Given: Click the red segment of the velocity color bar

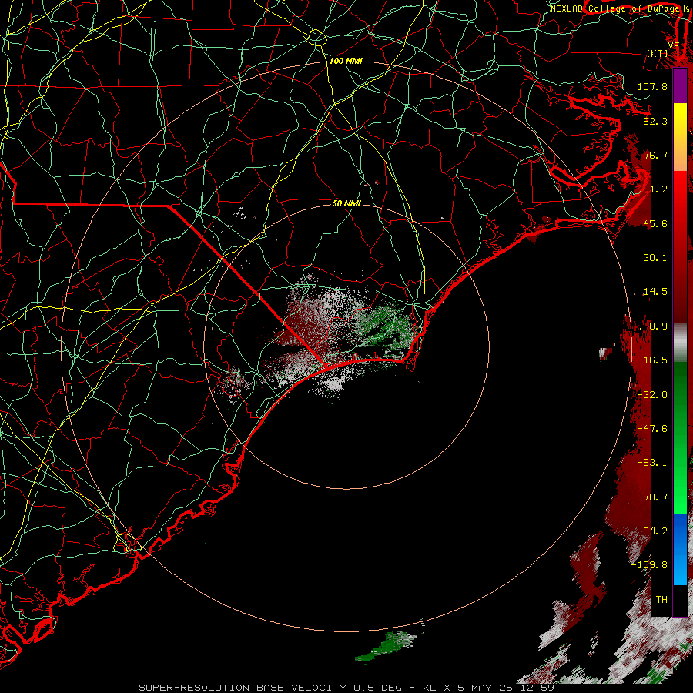Looking at the screenshot, I should point(680,247).
